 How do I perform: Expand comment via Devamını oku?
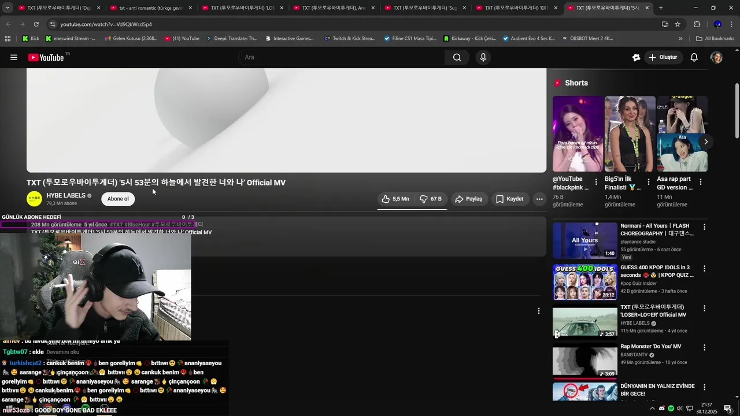pos(62,352)
